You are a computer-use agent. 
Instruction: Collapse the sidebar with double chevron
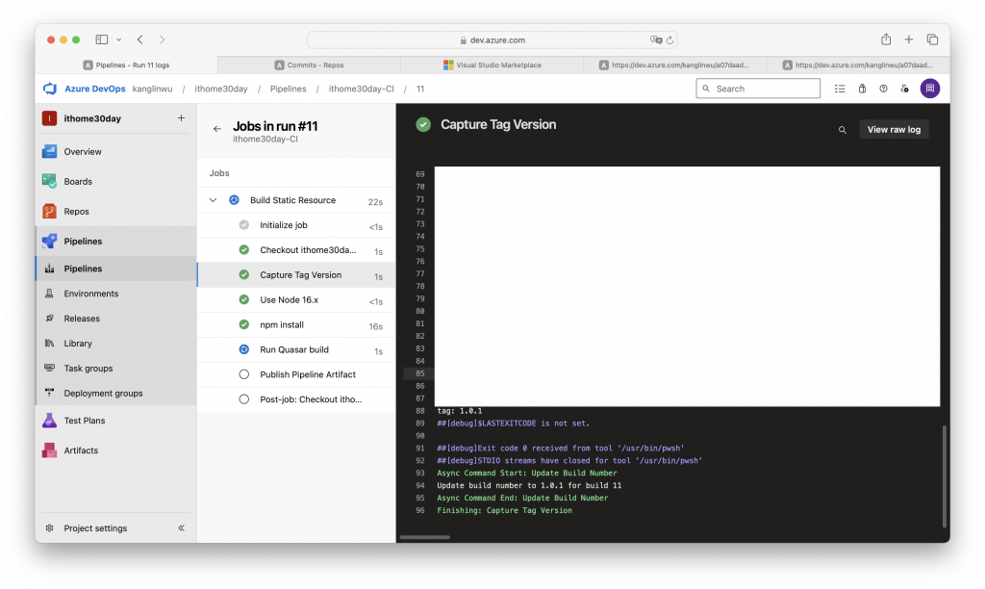tap(181, 528)
